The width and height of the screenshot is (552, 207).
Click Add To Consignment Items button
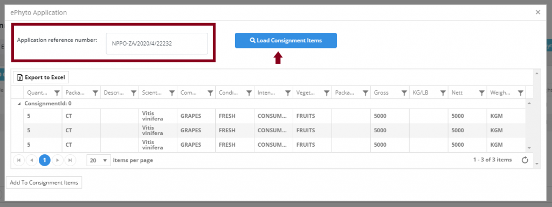point(44,182)
